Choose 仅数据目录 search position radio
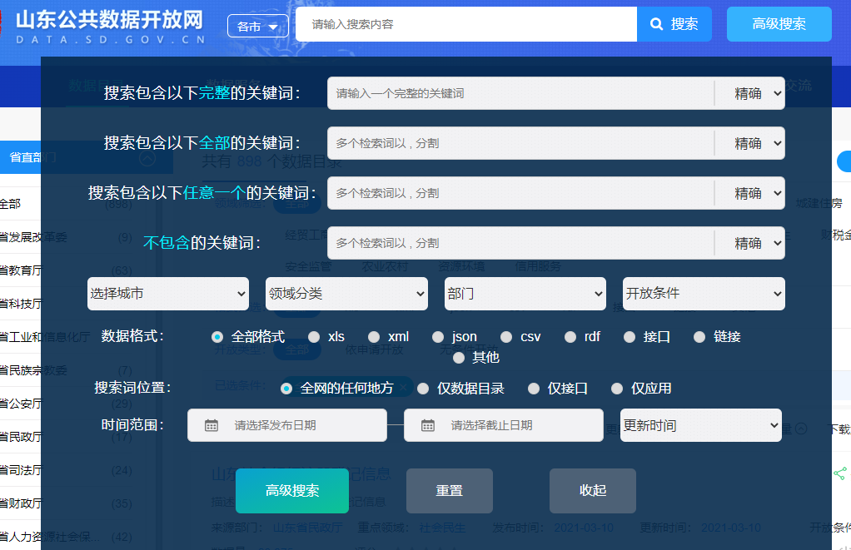 point(423,389)
